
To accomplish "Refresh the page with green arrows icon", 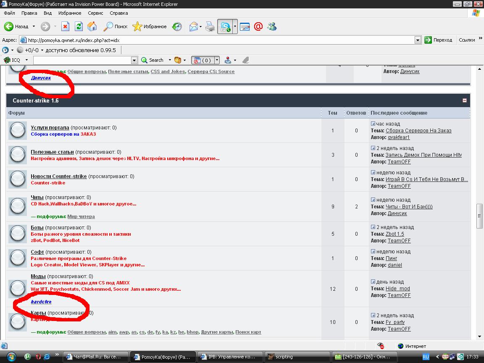I will coord(79,26).
